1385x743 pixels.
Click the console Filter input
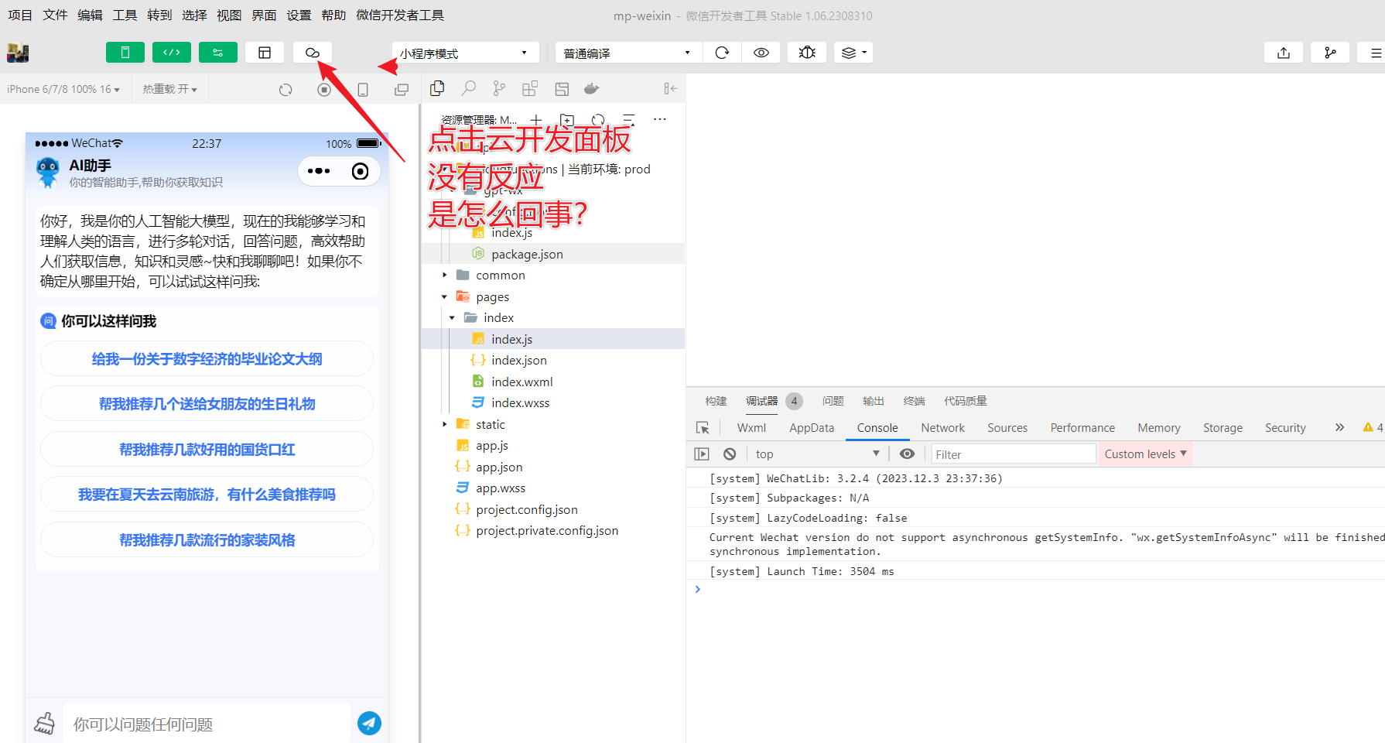pyautogui.click(x=1014, y=454)
